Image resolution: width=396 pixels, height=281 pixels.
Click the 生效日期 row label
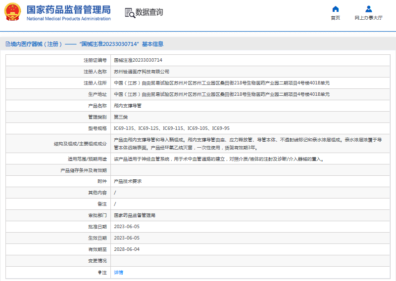click(98, 238)
